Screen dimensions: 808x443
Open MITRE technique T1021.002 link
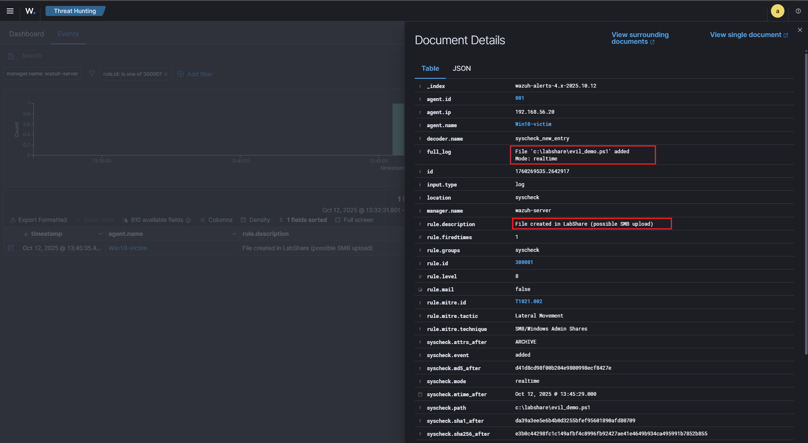(528, 302)
